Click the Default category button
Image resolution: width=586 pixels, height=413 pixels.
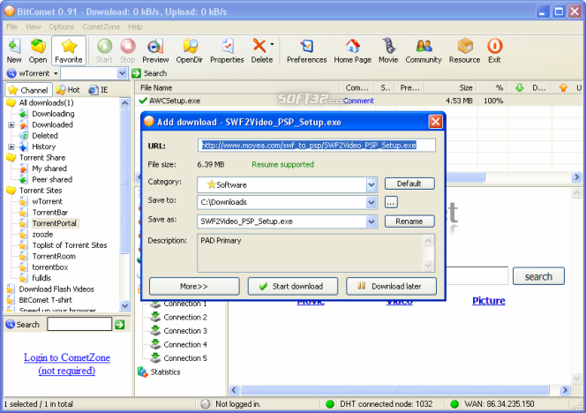click(x=409, y=184)
